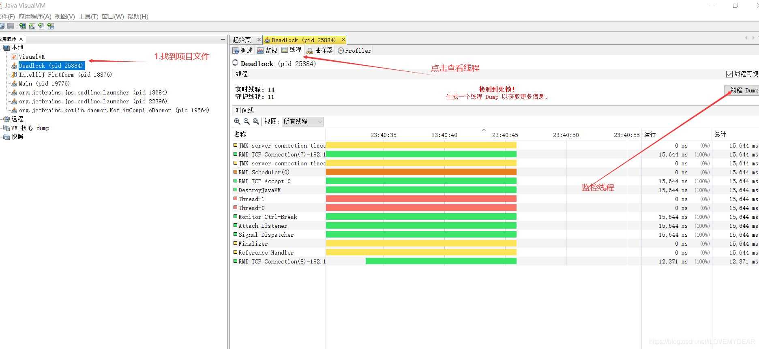The height and width of the screenshot is (349, 759).
Task: Click the VisualVM application icon in tree
Action: point(14,57)
